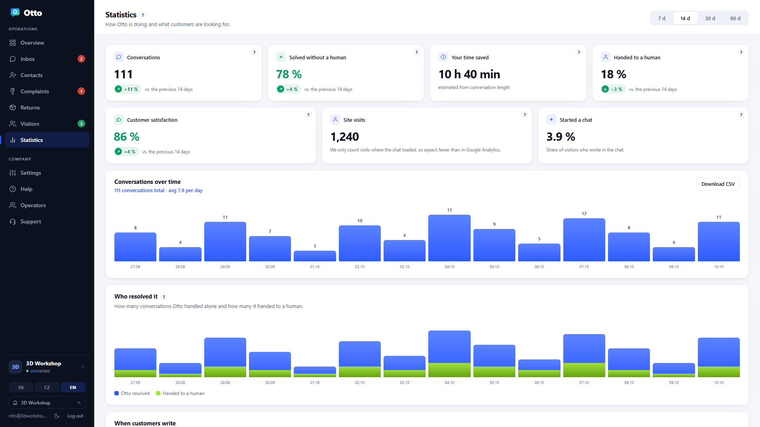
Task: Open Settings from the sidebar
Action: pyautogui.click(x=47, y=173)
